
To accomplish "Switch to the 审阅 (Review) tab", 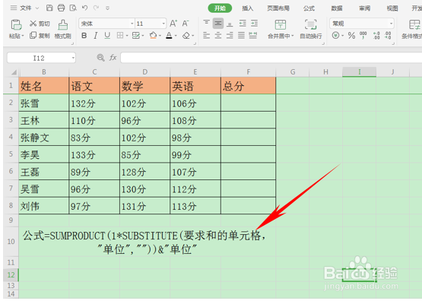I will 365,8.
